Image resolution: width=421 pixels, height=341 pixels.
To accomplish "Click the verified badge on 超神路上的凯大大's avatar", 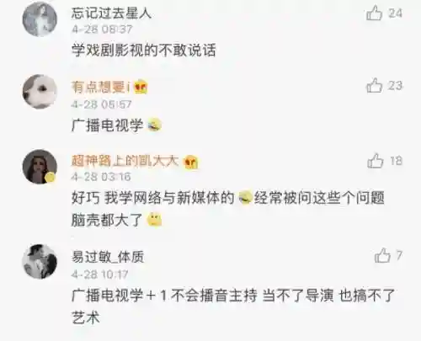I will [51, 178].
